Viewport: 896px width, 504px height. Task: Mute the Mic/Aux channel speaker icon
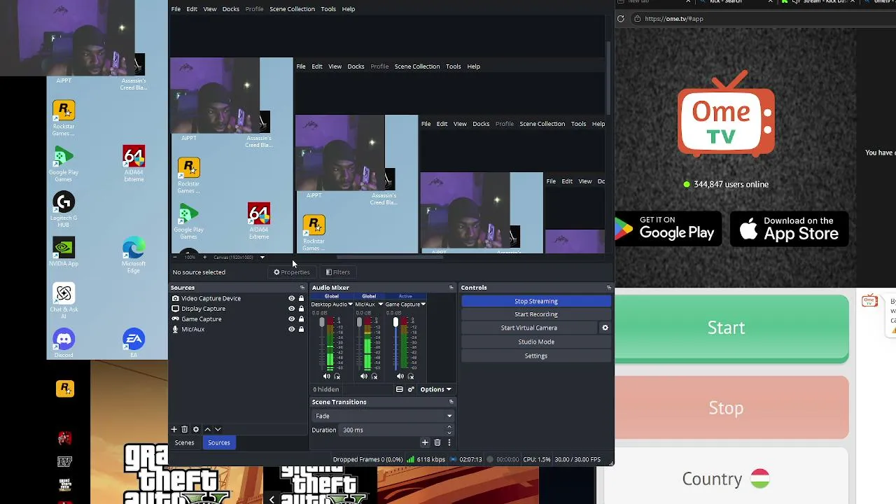tap(363, 377)
